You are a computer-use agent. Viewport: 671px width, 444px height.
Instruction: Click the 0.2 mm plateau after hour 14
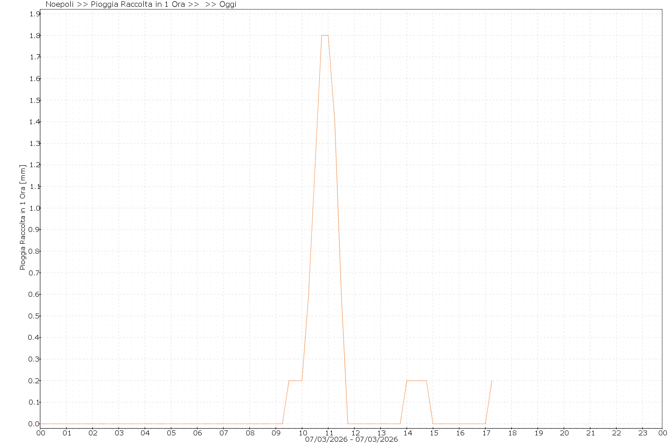(x=416, y=381)
